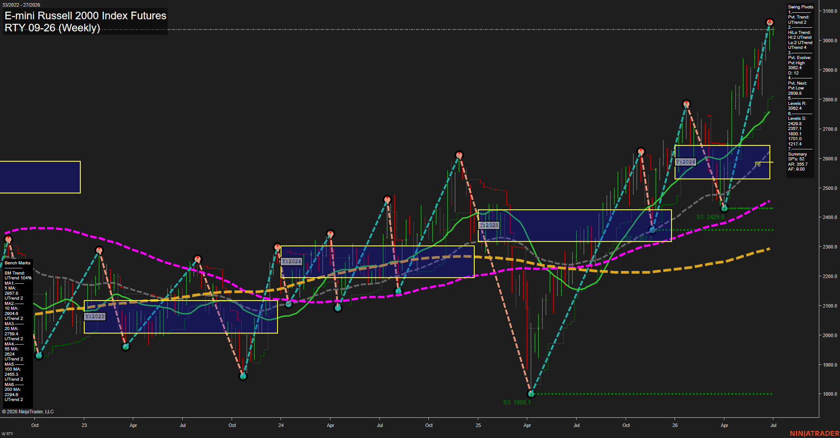
Task: Click the Summary heading in Swing Pivots
Action: tap(797, 154)
